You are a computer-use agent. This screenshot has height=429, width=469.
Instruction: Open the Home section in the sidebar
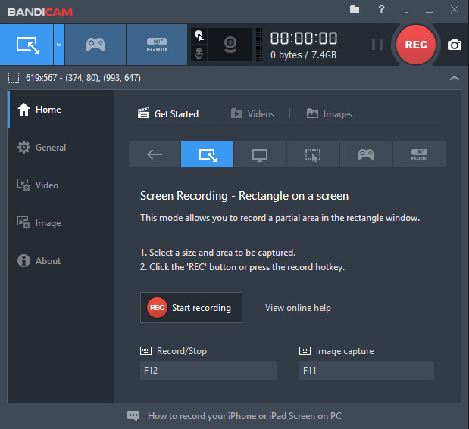61,110
